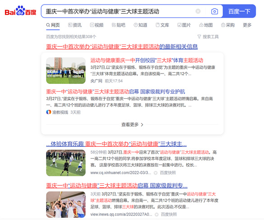Open the football match thumbnail
This screenshot has height=220, width=264.
(66, 163)
